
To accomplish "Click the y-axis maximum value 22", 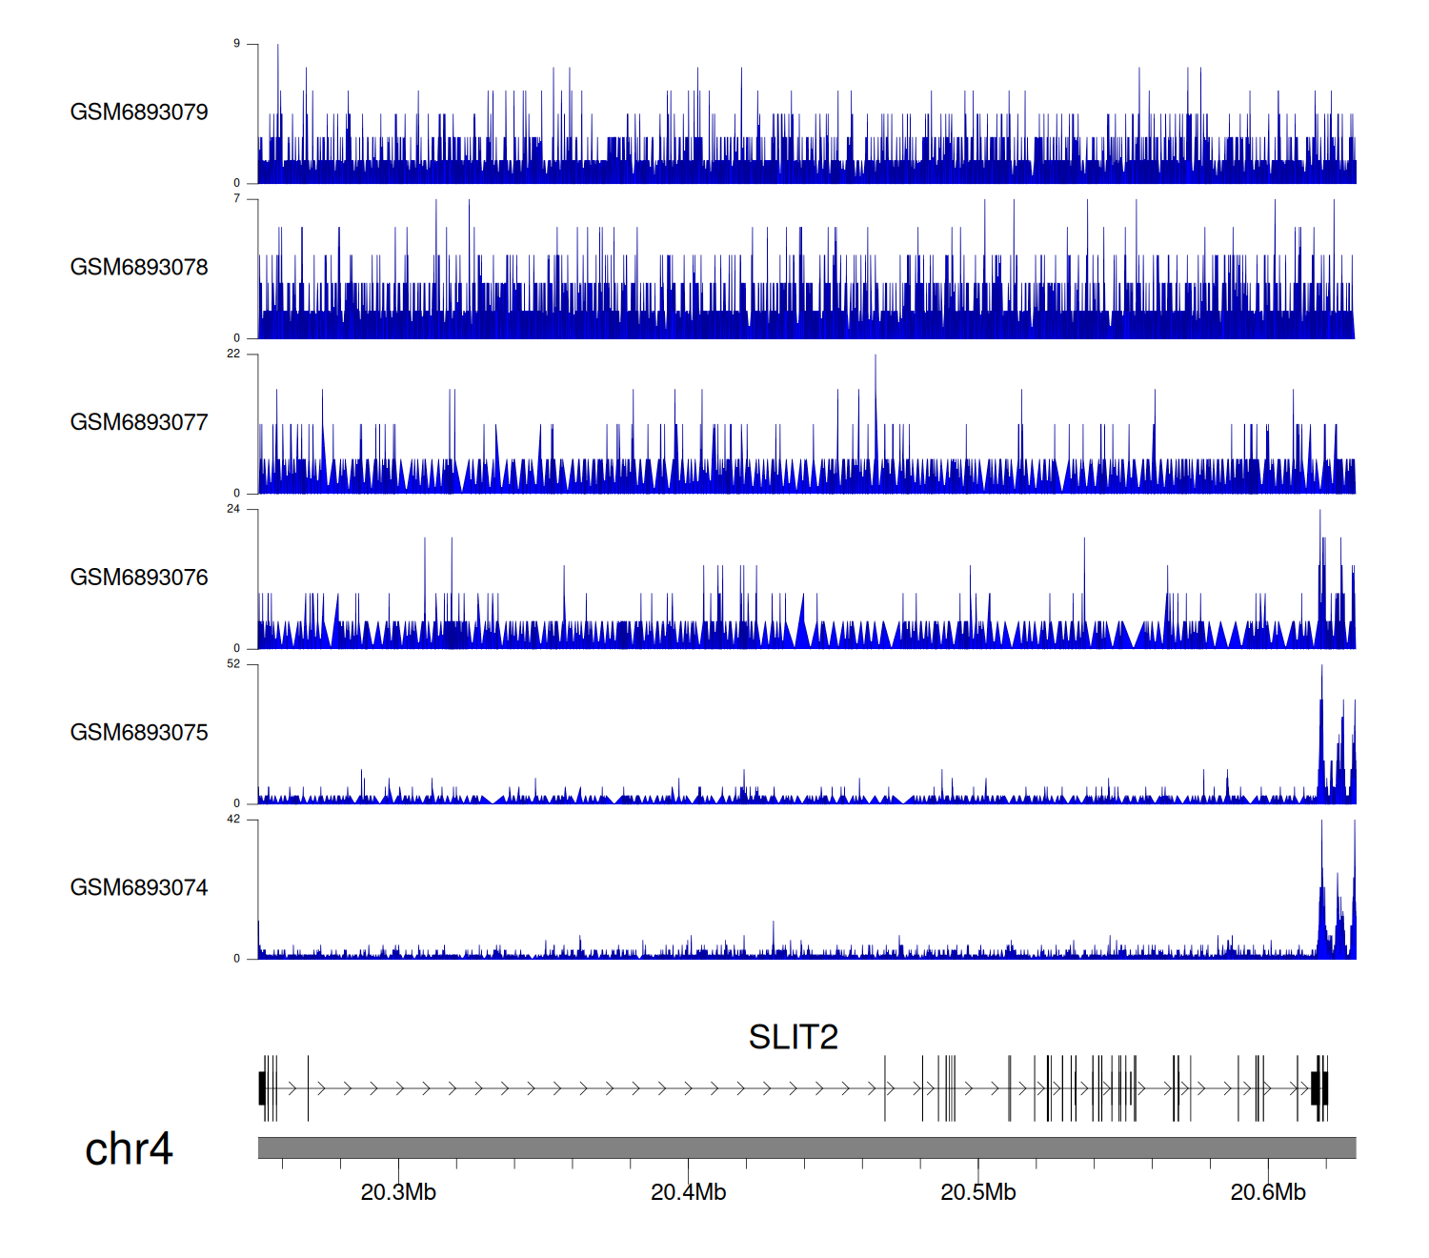I will [233, 354].
